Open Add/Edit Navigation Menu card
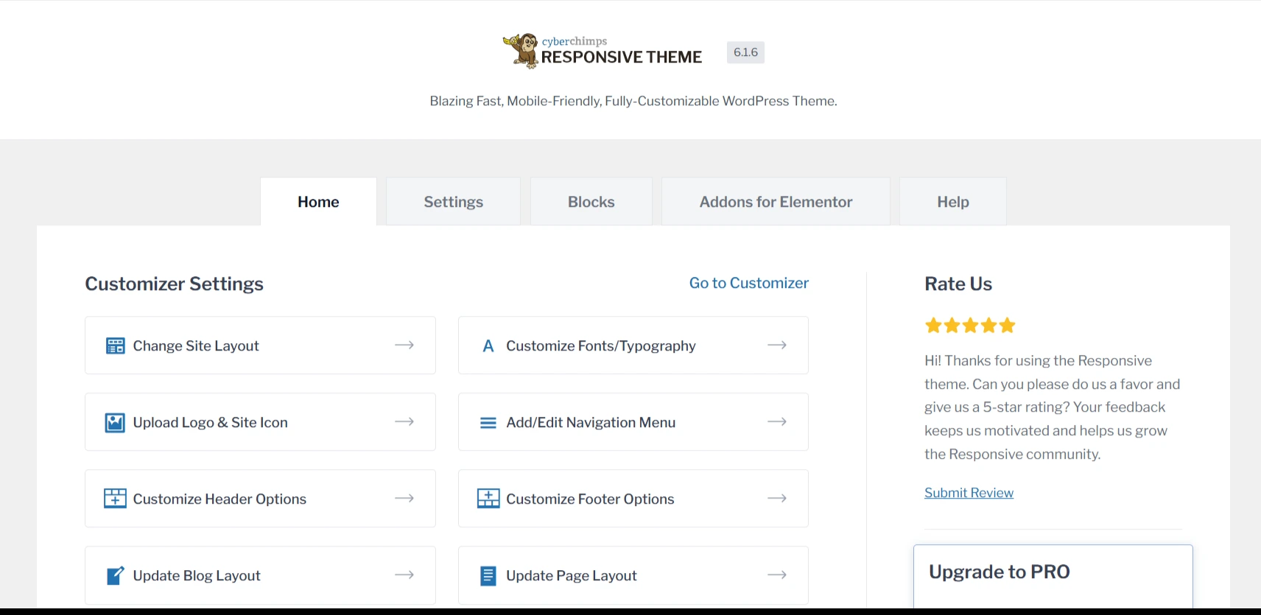This screenshot has width=1261, height=615. point(633,422)
